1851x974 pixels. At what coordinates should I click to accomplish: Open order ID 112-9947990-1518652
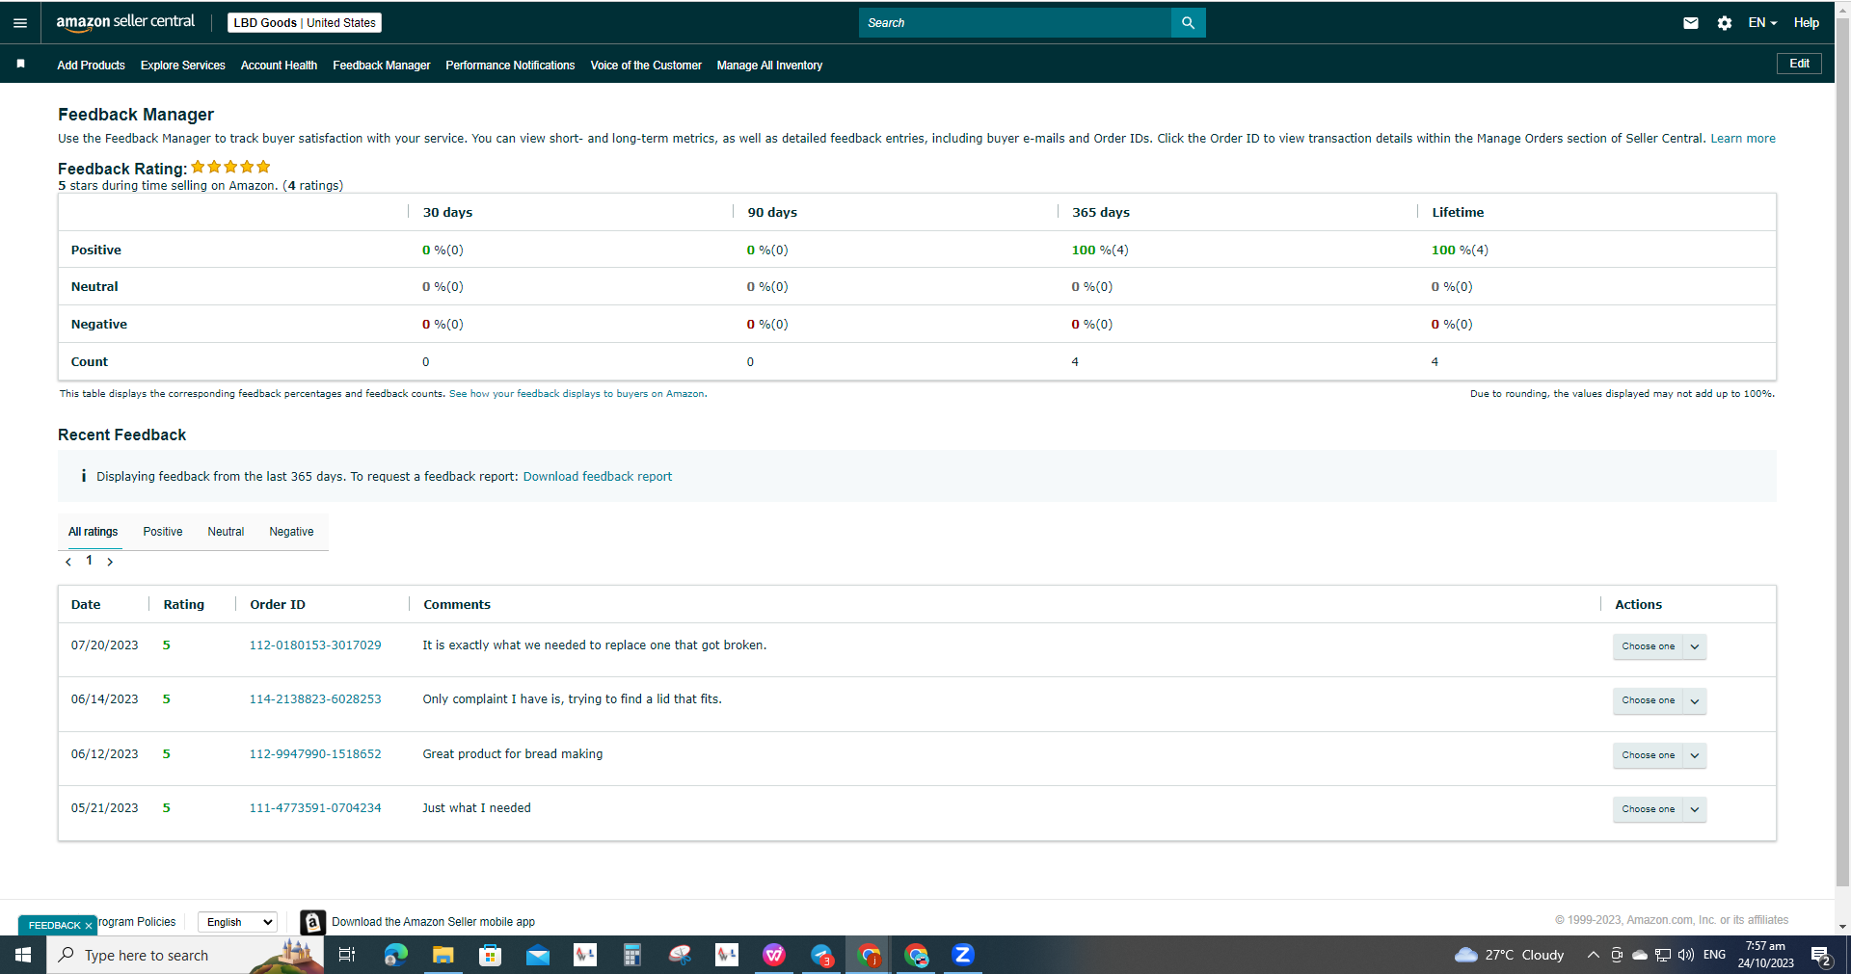[315, 754]
